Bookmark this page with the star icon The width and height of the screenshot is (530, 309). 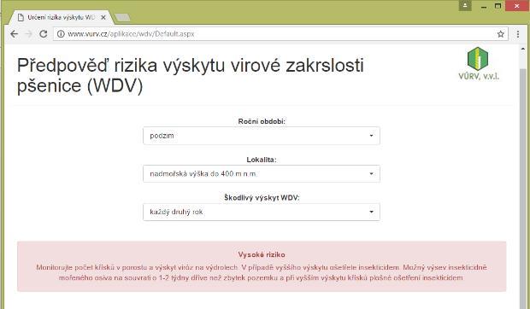pyautogui.click(x=501, y=34)
